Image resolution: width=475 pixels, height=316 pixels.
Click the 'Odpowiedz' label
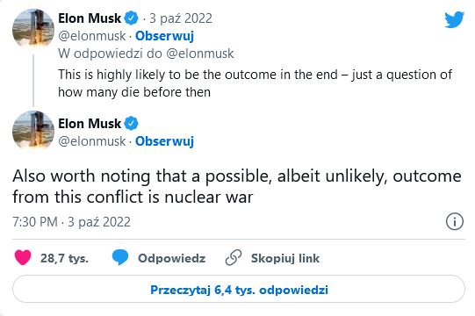(x=171, y=258)
